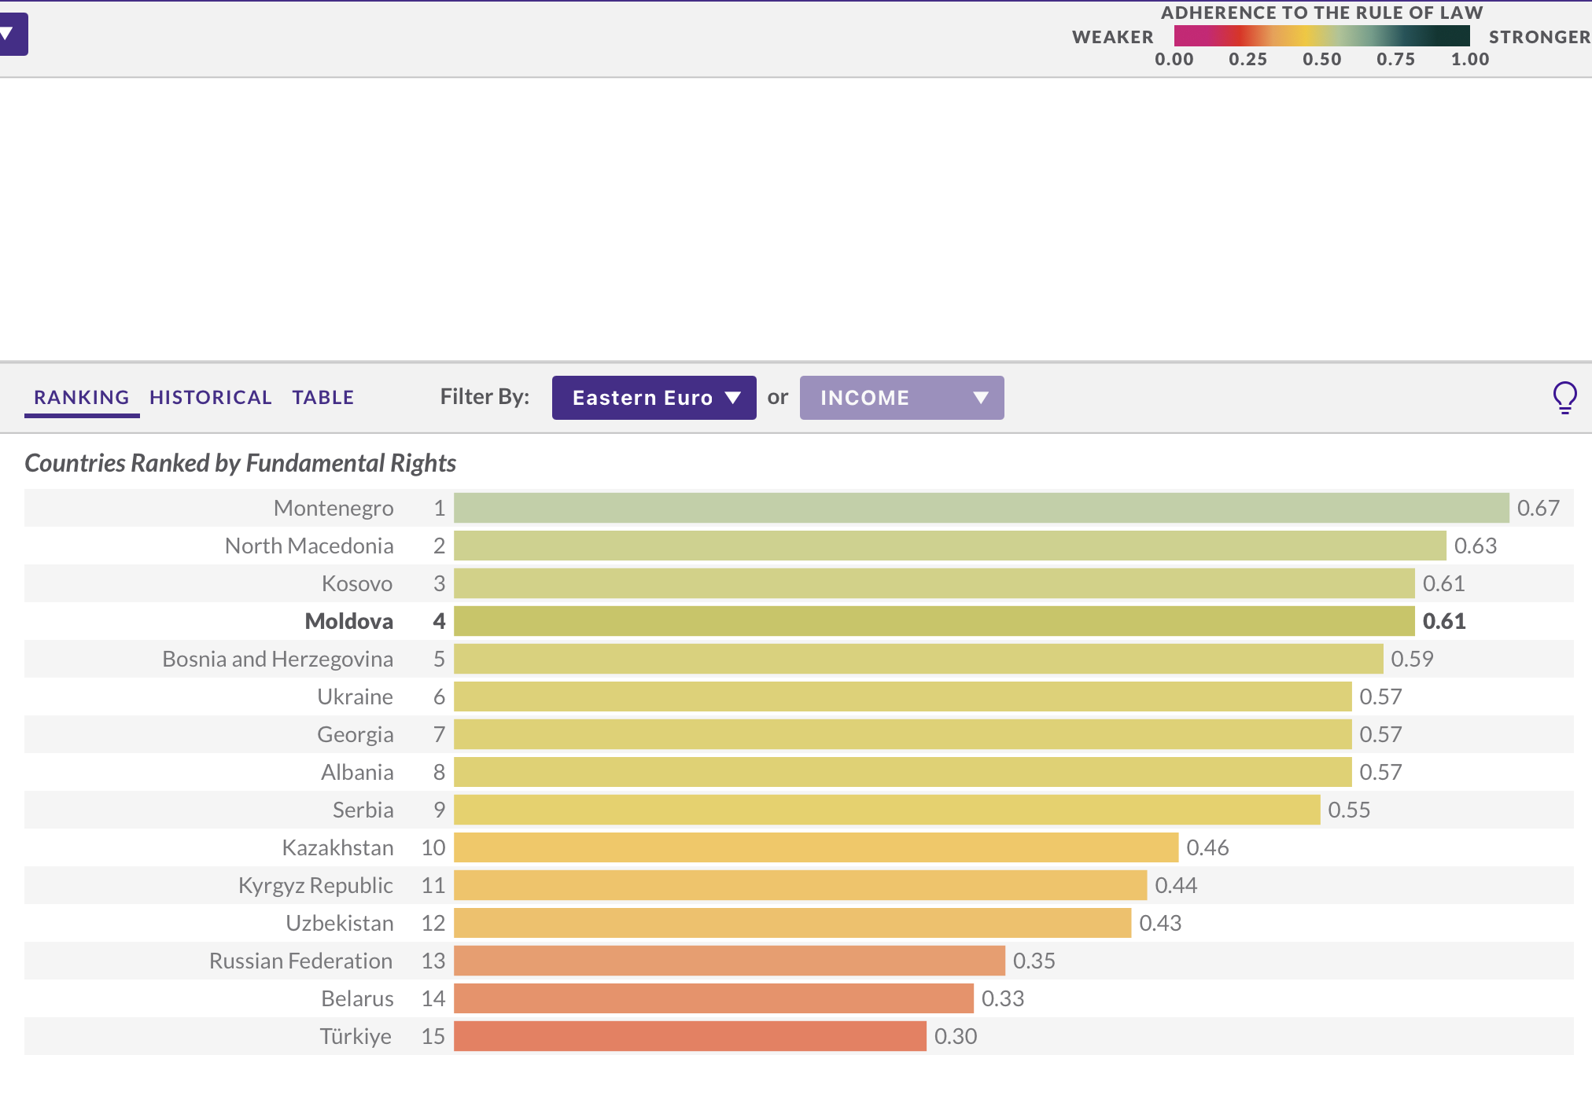Click the lightbulb insights icon

click(1564, 397)
